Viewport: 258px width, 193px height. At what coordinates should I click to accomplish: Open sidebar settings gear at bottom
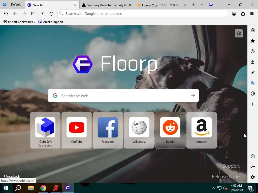[x=253, y=177]
